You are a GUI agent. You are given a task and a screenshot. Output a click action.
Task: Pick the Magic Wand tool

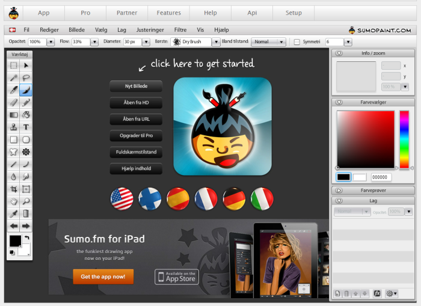[13, 78]
